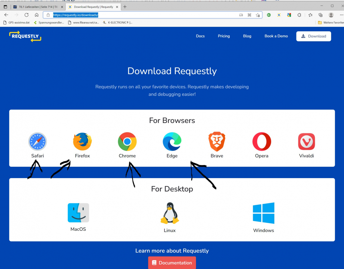
Task: Open the favorites list
Action: [x=310, y=15]
